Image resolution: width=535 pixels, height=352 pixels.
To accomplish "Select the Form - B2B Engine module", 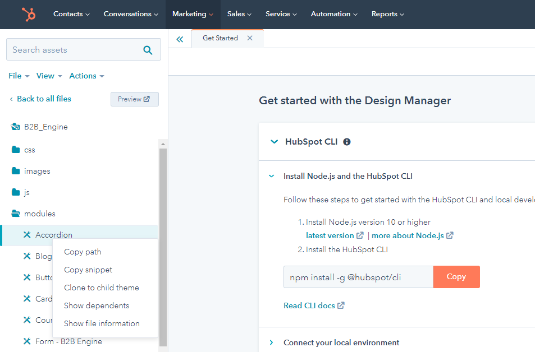I will 68,341.
